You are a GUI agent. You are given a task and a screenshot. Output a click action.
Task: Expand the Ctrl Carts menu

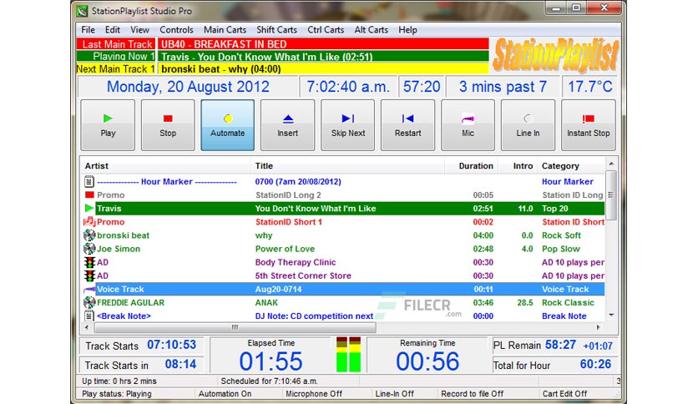(x=326, y=30)
